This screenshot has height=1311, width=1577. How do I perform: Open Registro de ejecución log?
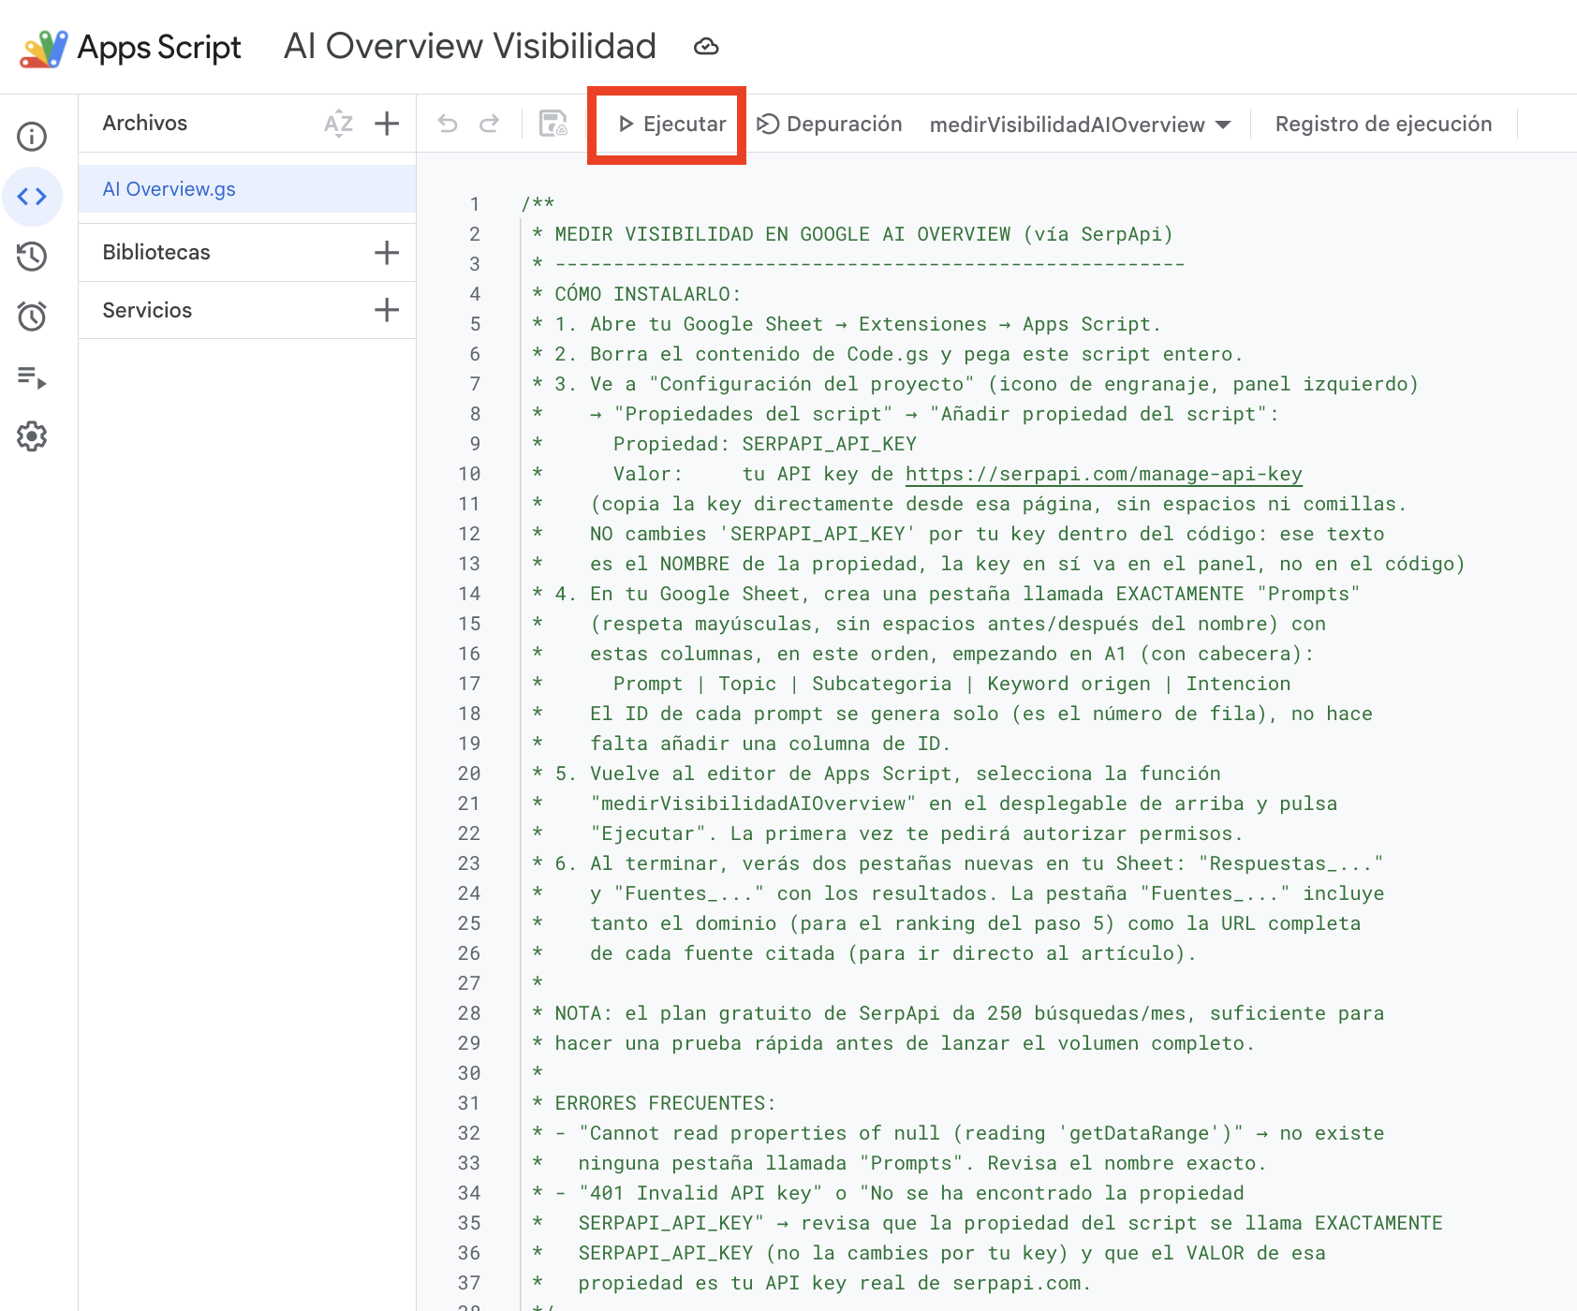tap(1383, 124)
